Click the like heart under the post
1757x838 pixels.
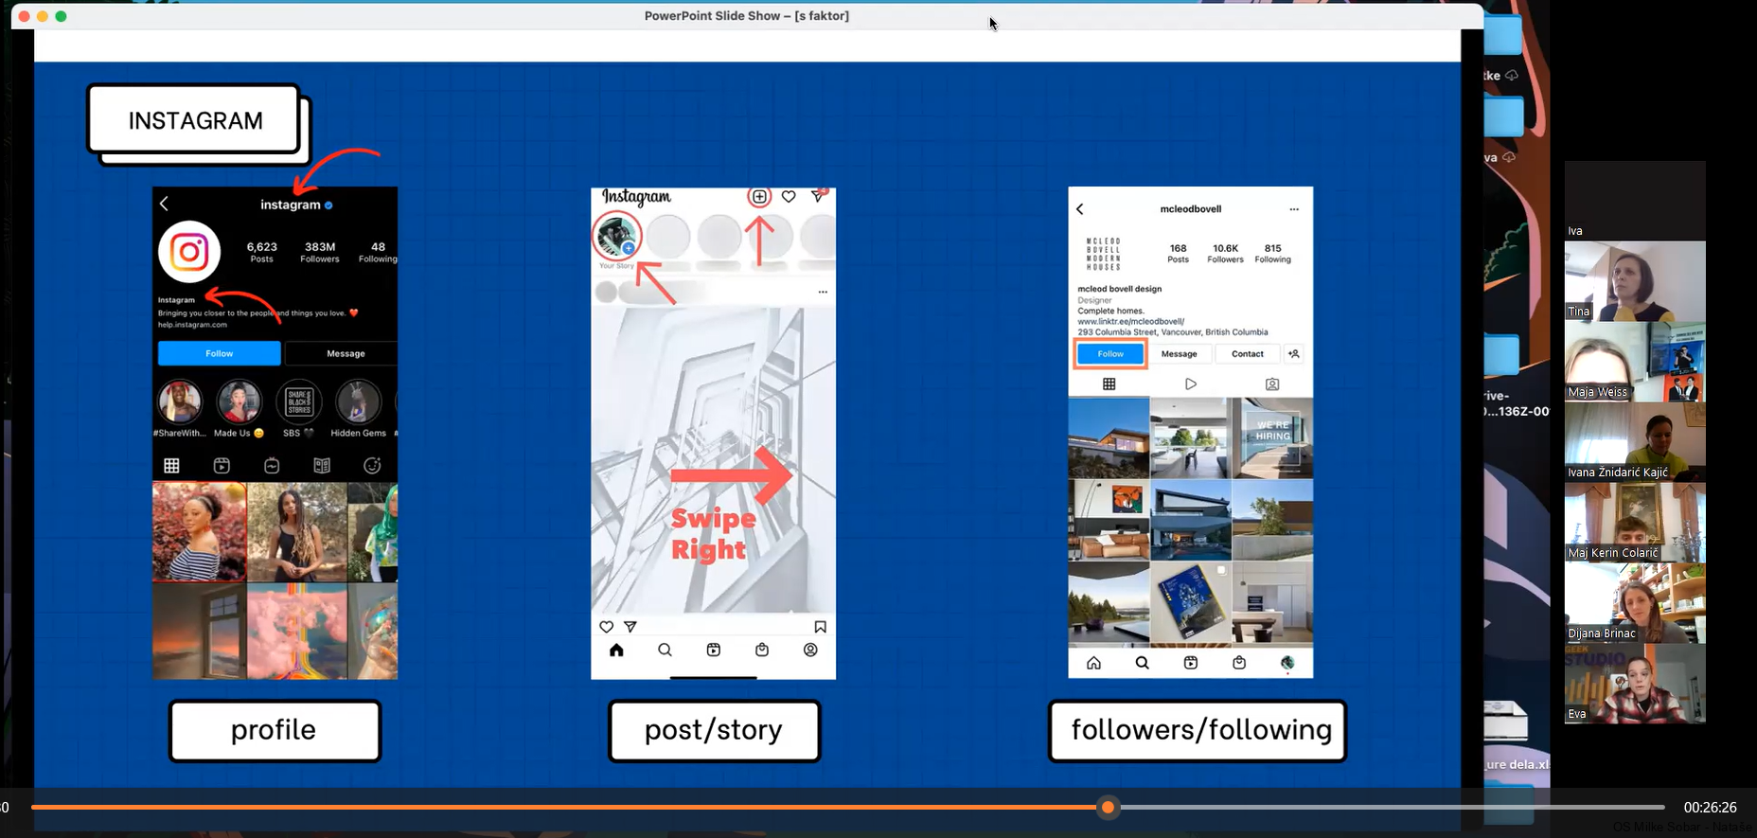(x=607, y=627)
